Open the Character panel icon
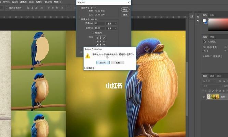228x137 pixels. (x=198, y=17)
